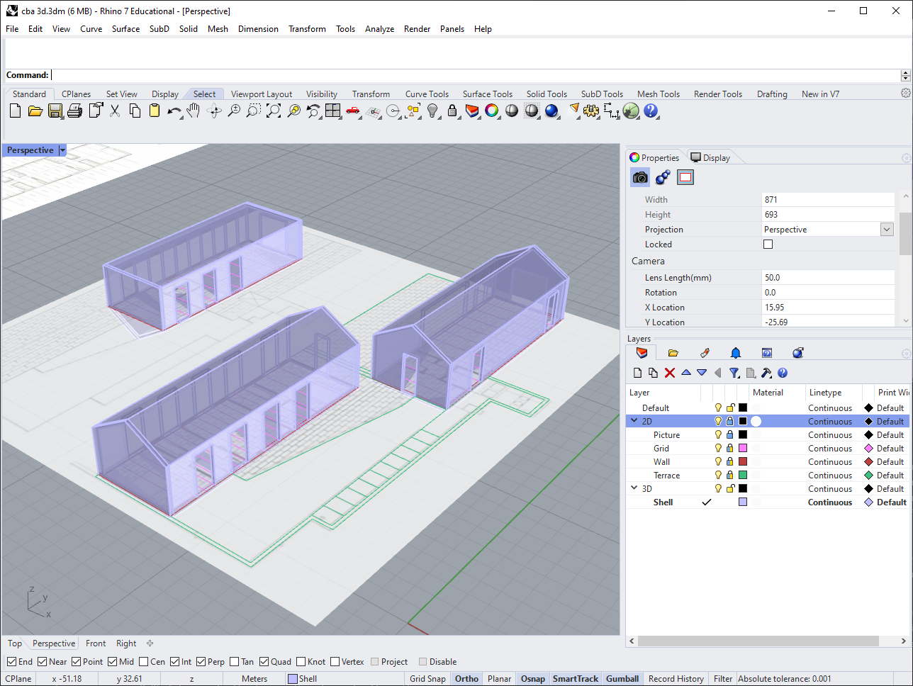Toggle the Locked viewport checkbox
This screenshot has height=686, width=913.
(768, 244)
